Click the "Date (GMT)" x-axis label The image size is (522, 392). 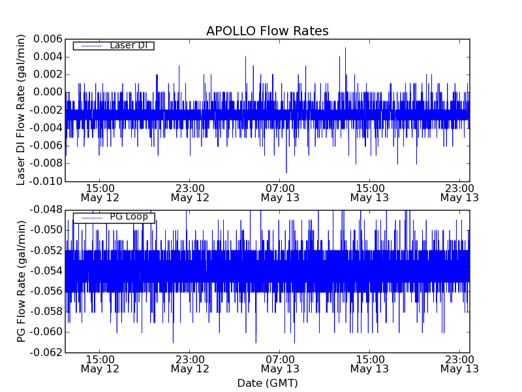coord(267,383)
